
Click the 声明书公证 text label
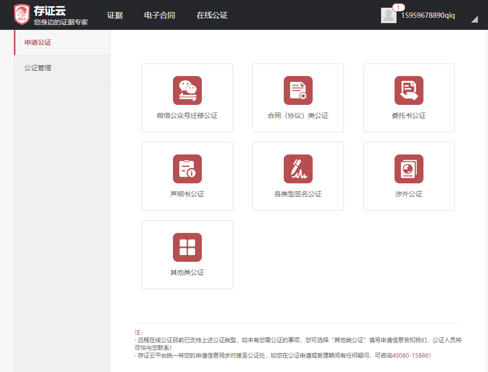[x=187, y=194]
